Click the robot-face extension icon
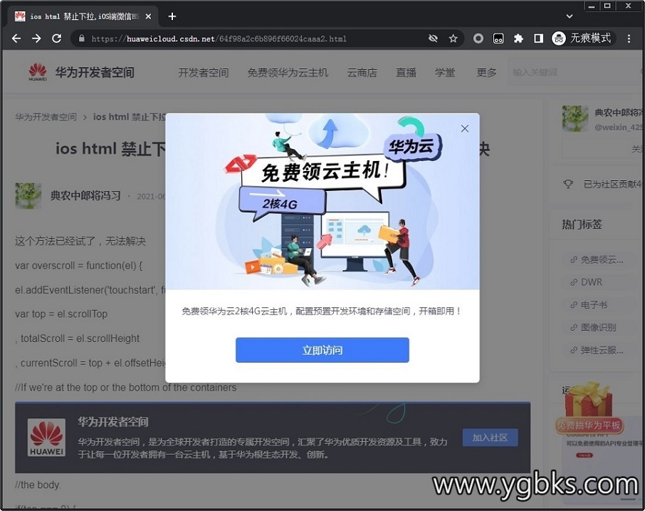This screenshot has height=511, width=645. click(498, 38)
